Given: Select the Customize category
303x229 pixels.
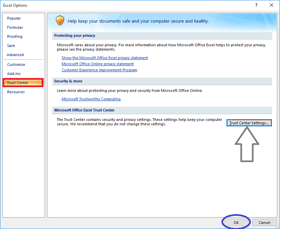Looking at the screenshot, I should point(16,65).
